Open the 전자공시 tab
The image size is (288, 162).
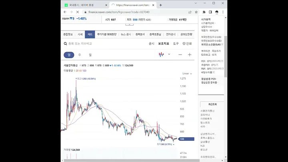pyautogui.click(x=171, y=34)
